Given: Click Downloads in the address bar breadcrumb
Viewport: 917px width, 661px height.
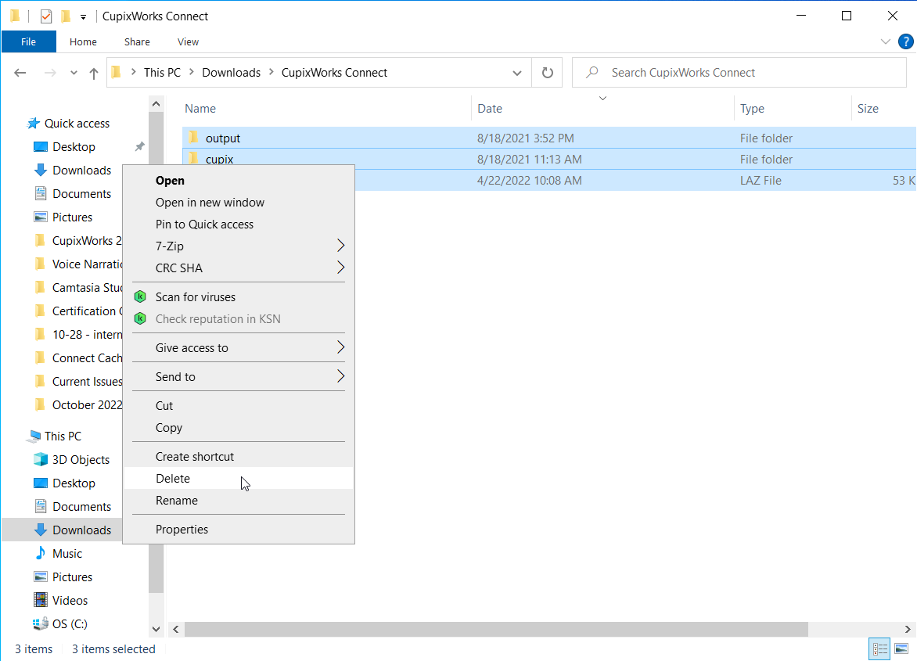Looking at the screenshot, I should (231, 73).
